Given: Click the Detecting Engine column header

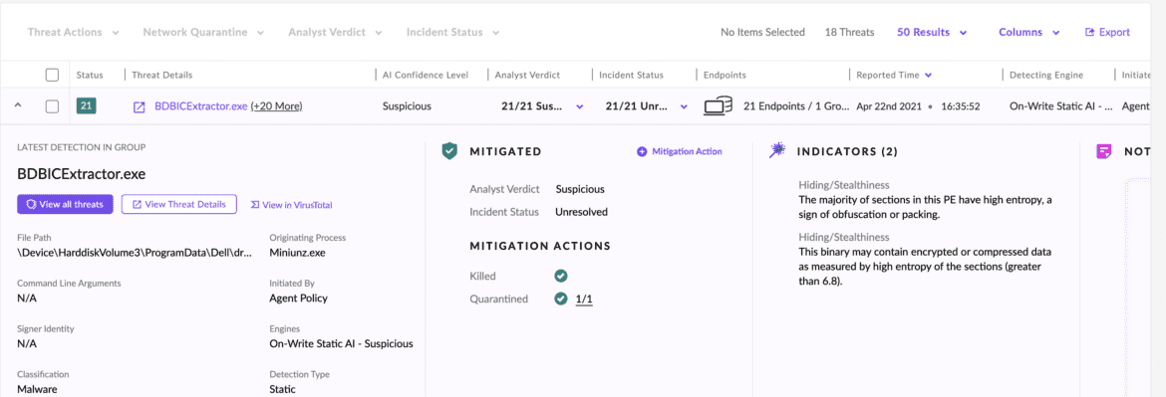Looking at the screenshot, I should [1046, 75].
